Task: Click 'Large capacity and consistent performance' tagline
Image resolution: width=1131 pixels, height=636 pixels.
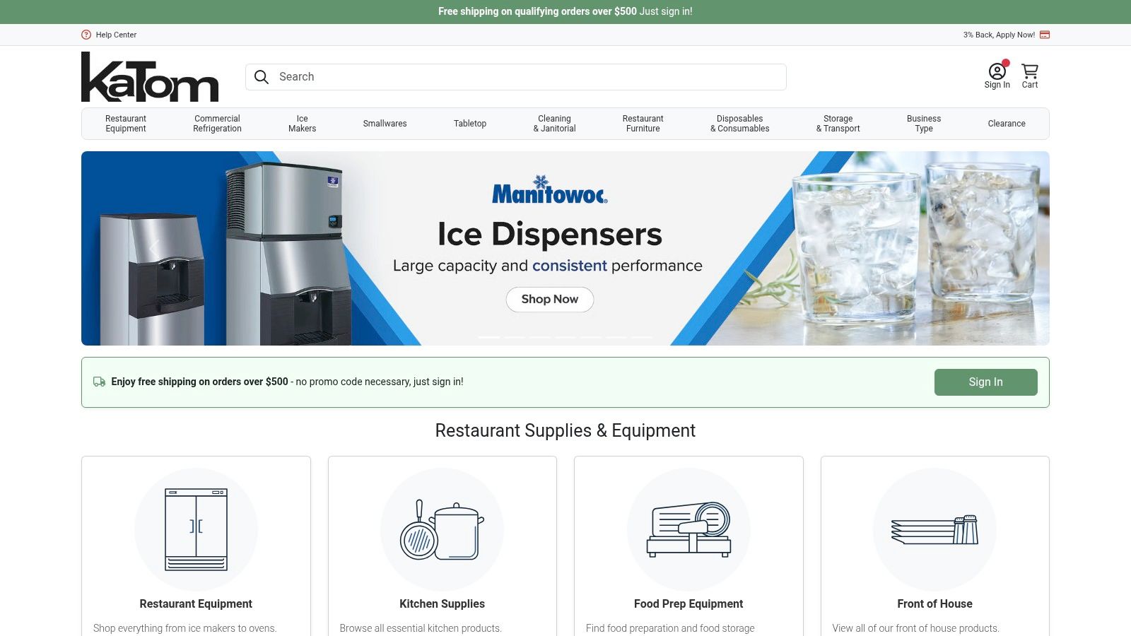Action: [548, 266]
